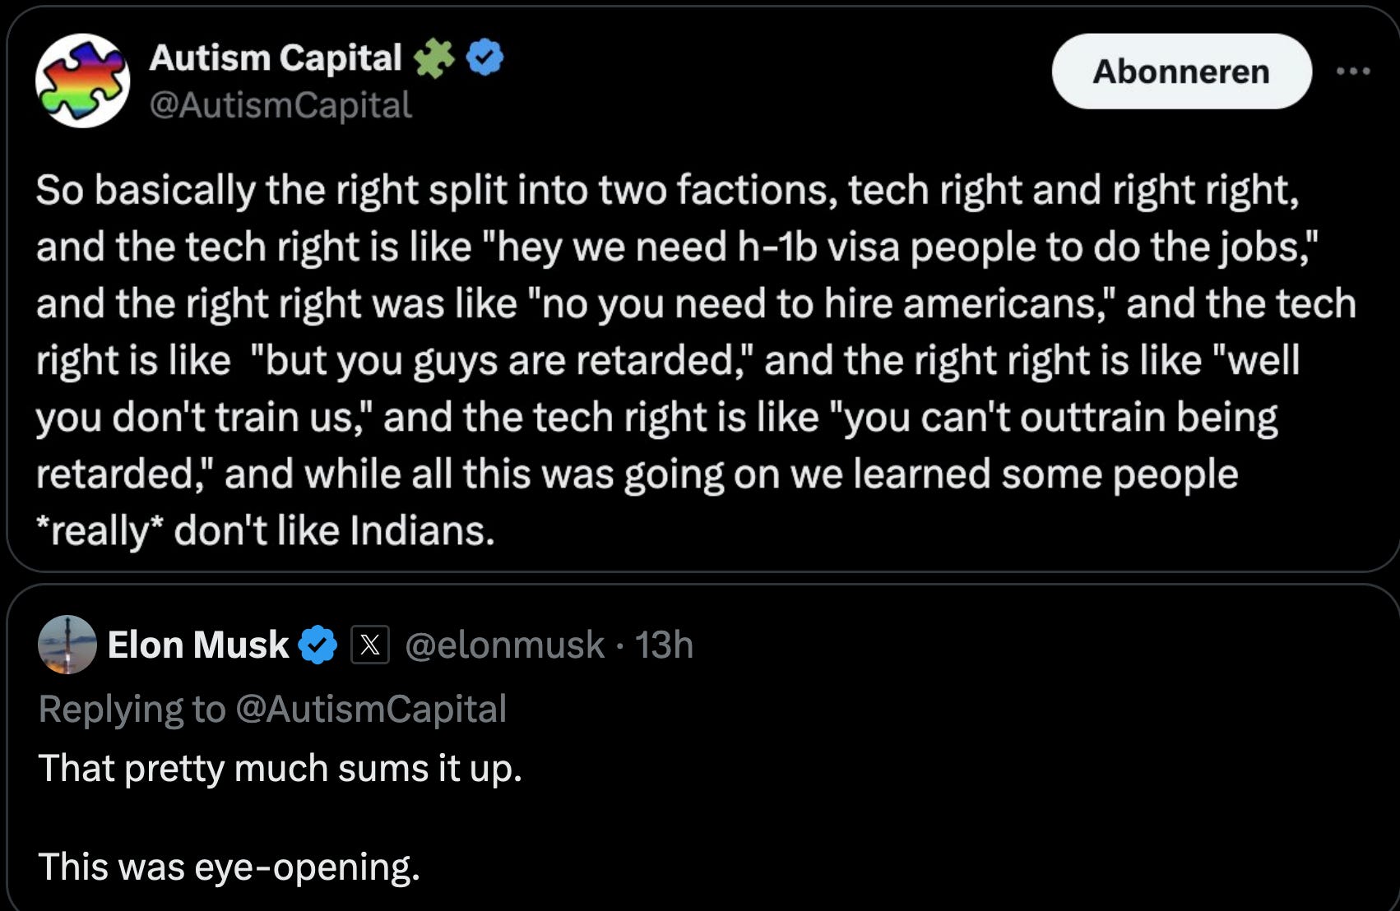This screenshot has height=911, width=1400.
Task: Click the @AutismCapital handle under the name
Action: click(x=280, y=105)
